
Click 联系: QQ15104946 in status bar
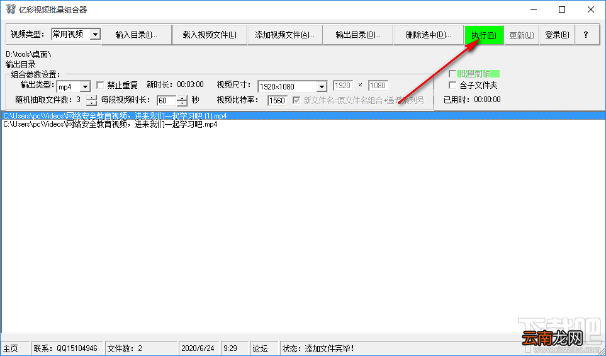[x=65, y=348]
